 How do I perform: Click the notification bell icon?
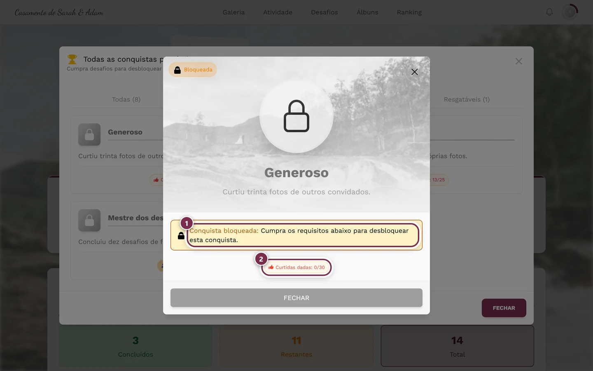[549, 12]
